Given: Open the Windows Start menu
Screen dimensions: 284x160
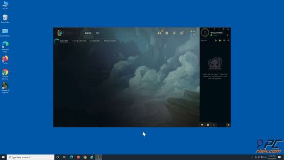Looking at the screenshot, I should point(3,157).
